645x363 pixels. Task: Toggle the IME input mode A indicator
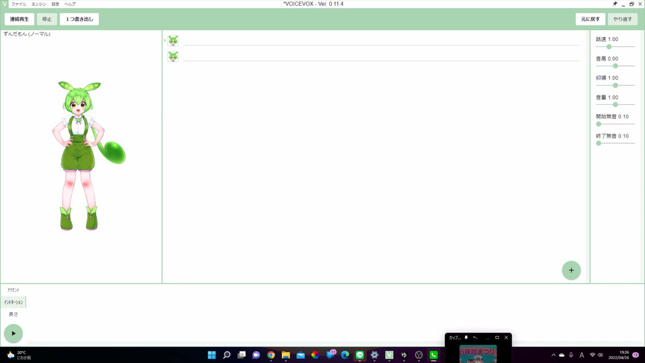(x=582, y=355)
